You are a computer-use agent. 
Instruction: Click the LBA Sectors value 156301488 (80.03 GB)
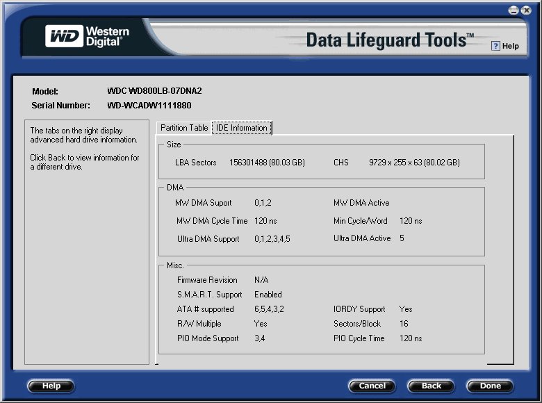tap(267, 163)
